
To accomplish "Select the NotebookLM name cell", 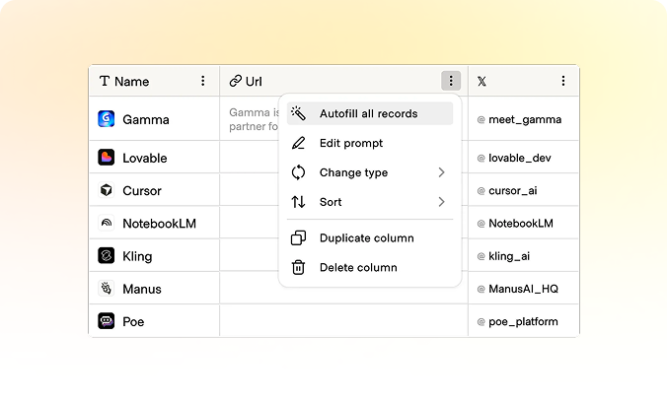I will tap(154, 223).
